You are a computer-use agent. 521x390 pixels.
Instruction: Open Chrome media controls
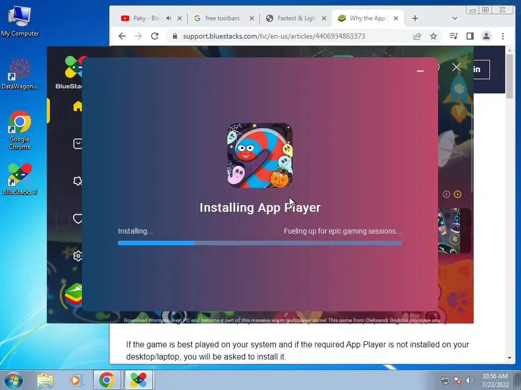pos(453,36)
